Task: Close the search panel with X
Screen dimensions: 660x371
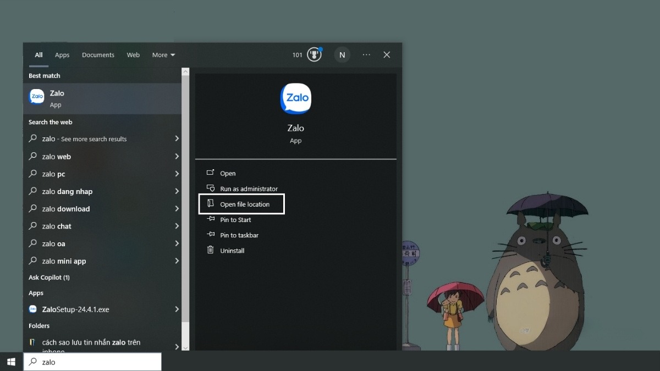Action: pyautogui.click(x=387, y=54)
